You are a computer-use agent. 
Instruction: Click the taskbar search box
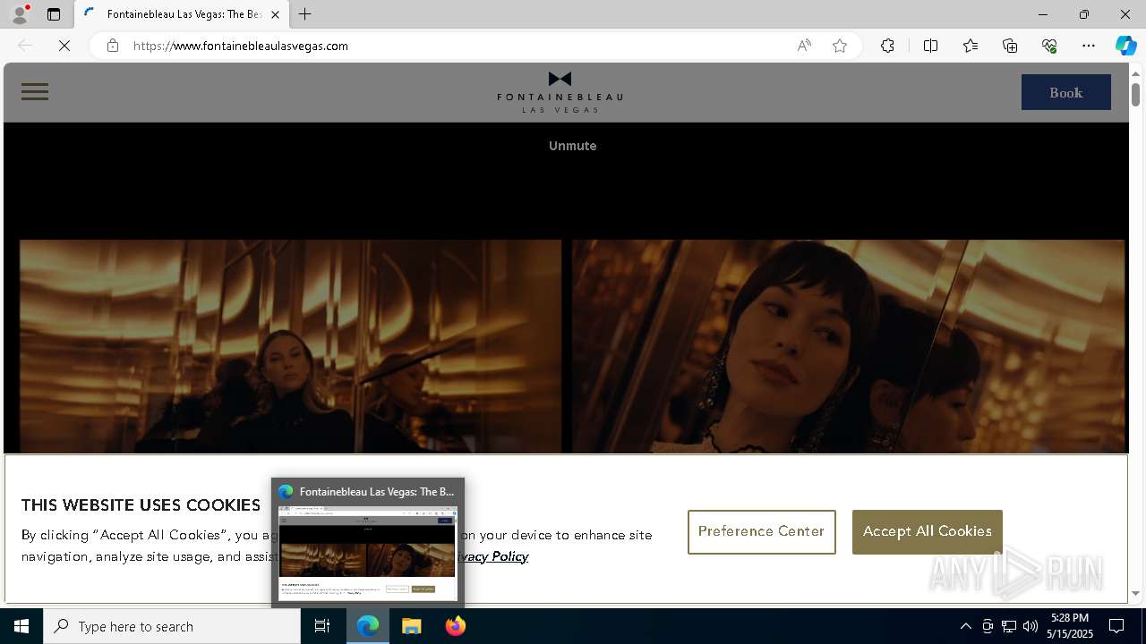point(172,626)
